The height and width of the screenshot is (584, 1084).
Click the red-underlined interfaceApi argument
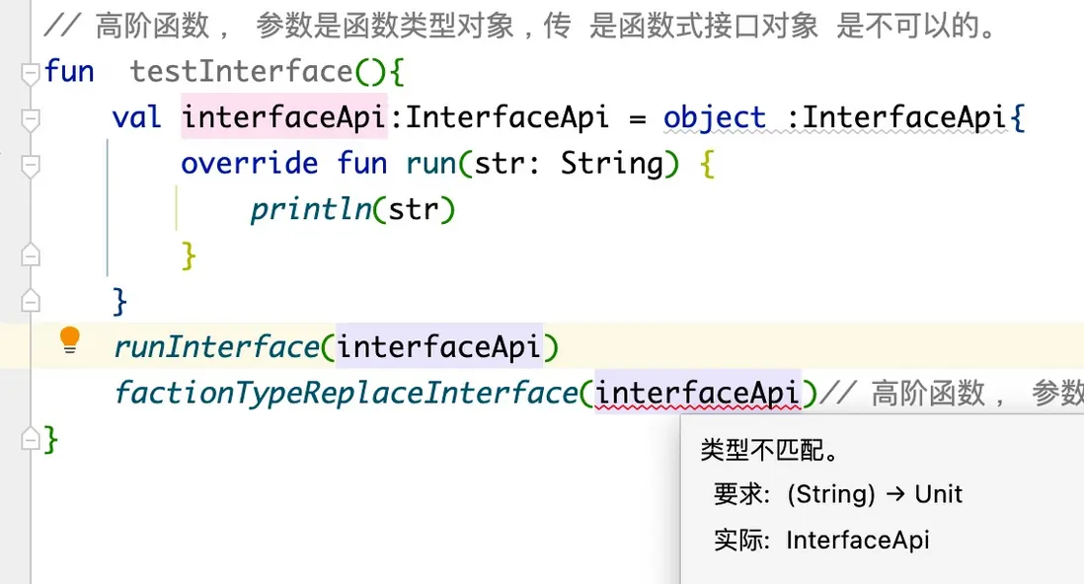tap(697, 394)
